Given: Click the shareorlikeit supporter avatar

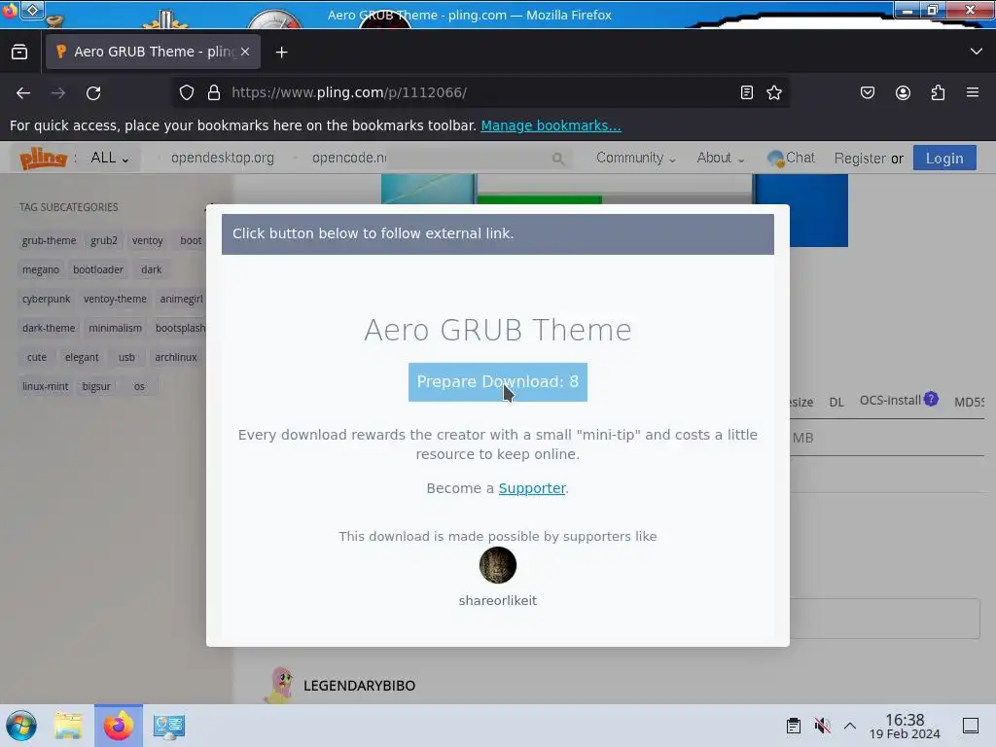Looking at the screenshot, I should click(x=497, y=565).
